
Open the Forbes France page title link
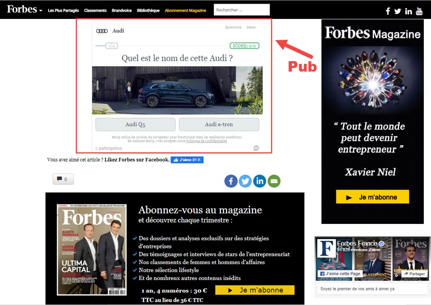[357, 243]
